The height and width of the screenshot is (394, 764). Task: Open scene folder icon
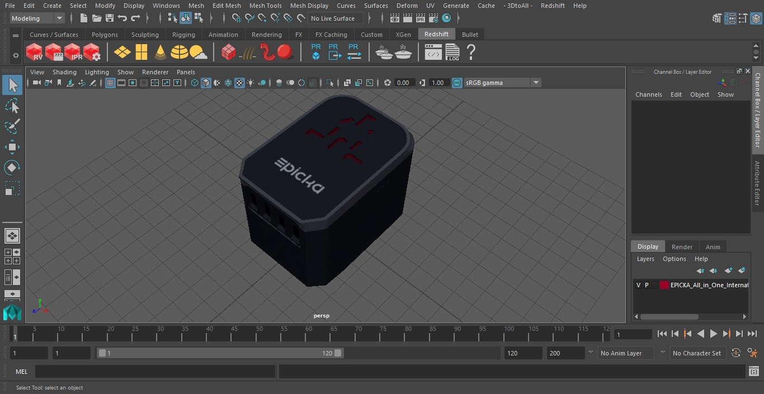pyautogui.click(x=96, y=18)
